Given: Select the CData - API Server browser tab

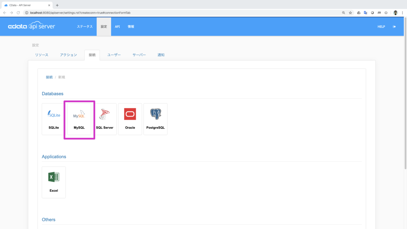Looking at the screenshot, I should [27, 5].
